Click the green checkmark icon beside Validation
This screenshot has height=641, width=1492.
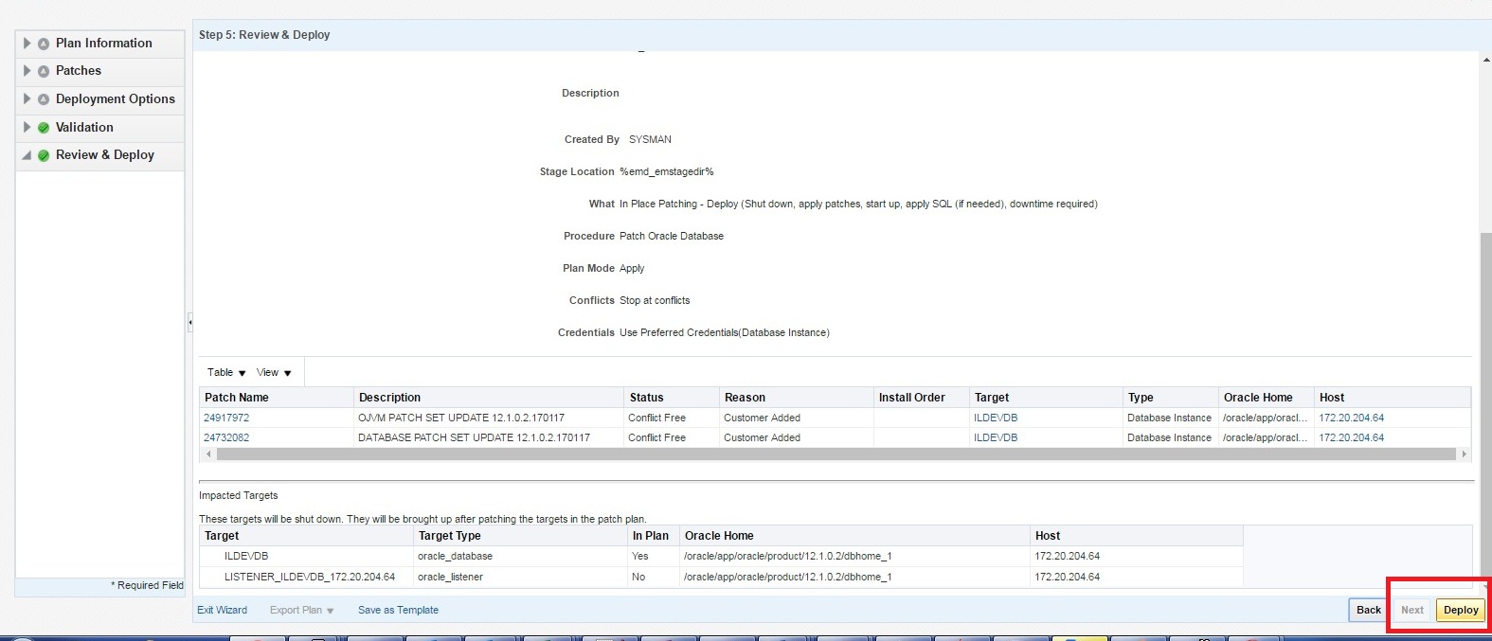tap(44, 128)
